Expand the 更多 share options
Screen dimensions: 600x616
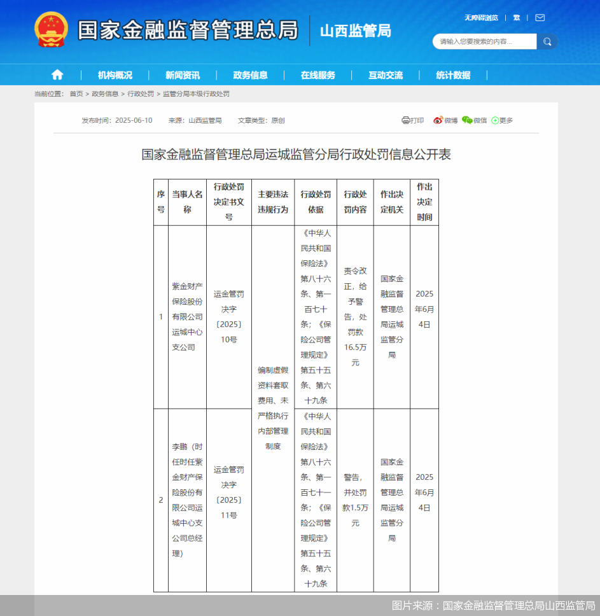click(501, 120)
